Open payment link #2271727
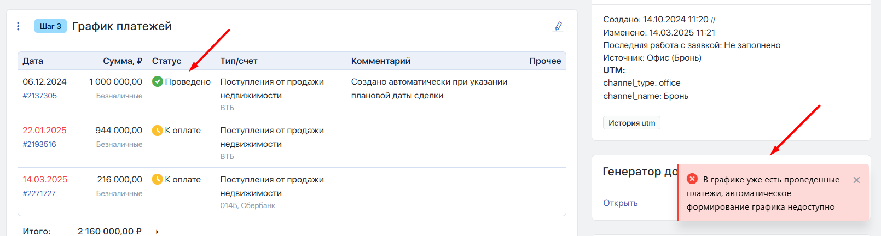This screenshot has width=881, height=236. (x=39, y=193)
